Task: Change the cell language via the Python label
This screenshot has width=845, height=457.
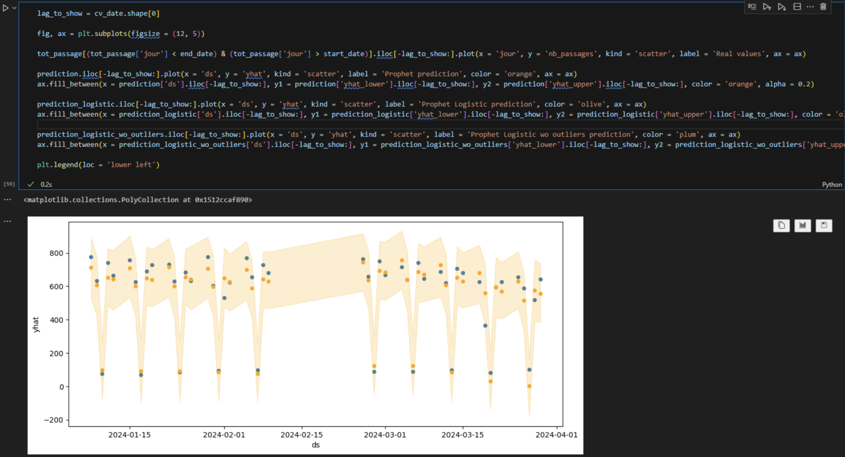Action: [832, 185]
